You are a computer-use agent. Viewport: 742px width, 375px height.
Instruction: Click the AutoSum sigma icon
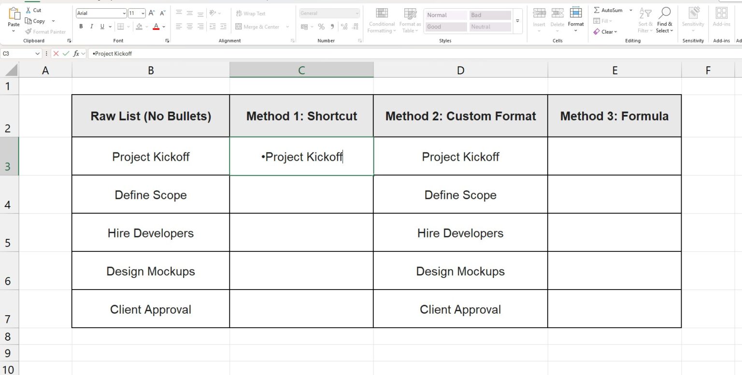[597, 10]
